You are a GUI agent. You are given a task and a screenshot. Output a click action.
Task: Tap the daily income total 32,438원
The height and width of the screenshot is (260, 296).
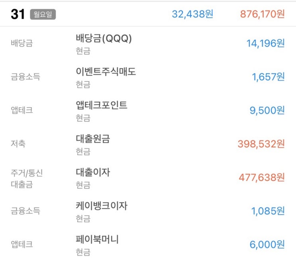tap(192, 14)
